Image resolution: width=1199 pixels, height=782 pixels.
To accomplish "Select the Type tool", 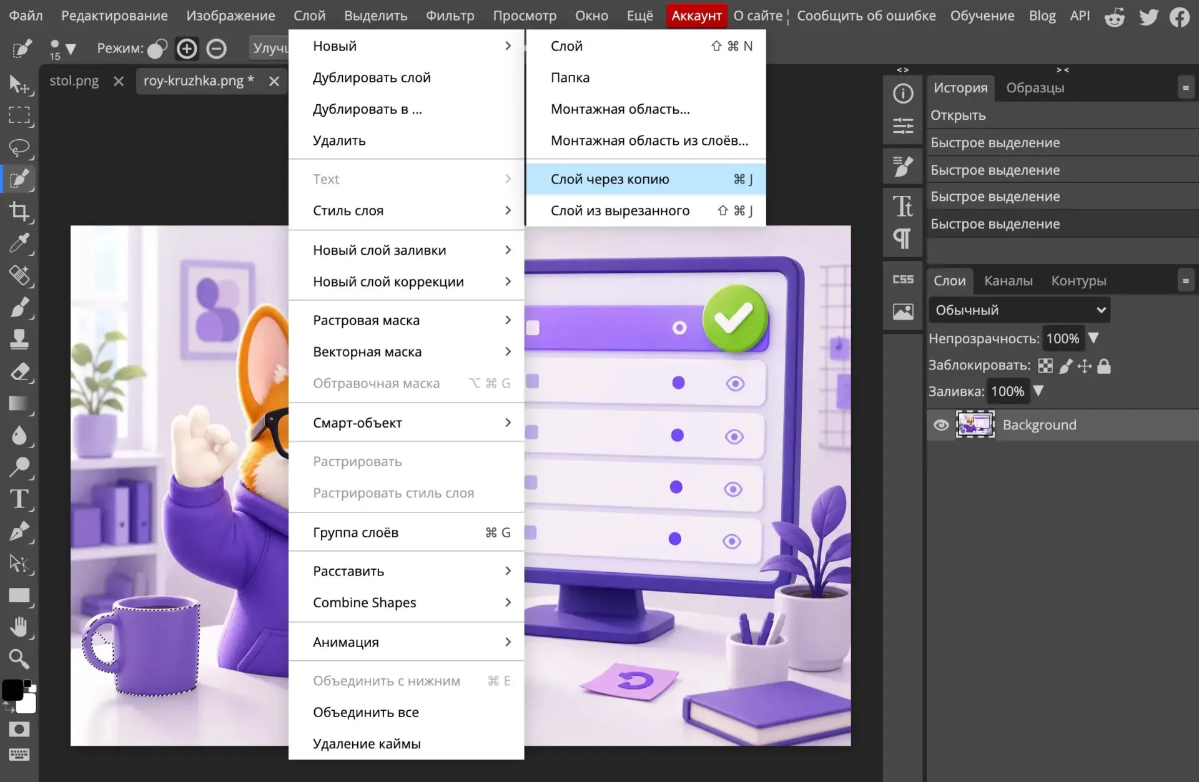I will point(19,499).
